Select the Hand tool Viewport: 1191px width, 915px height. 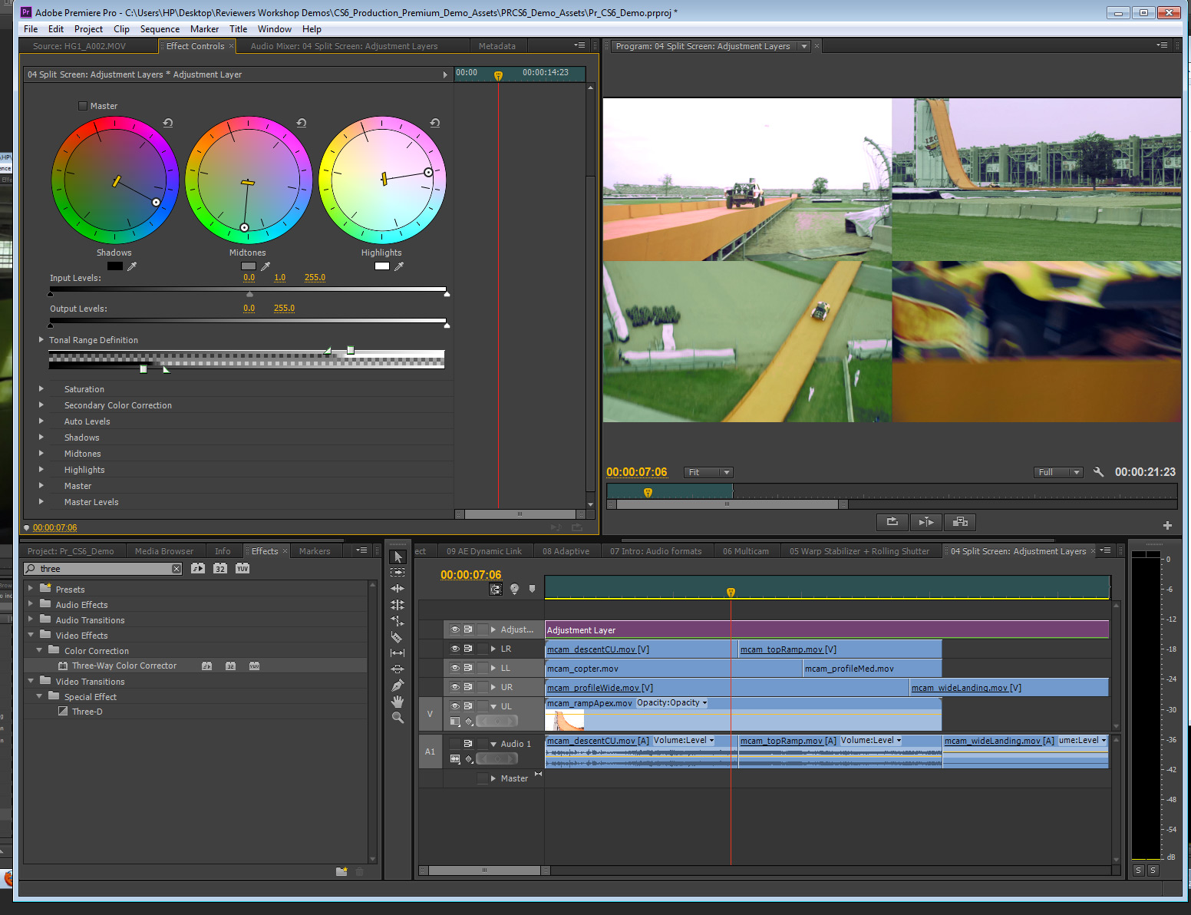click(398, 702)
